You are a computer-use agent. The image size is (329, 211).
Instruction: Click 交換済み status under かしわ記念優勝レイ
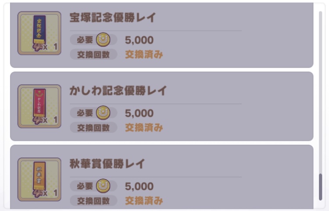tap(144, 128)
